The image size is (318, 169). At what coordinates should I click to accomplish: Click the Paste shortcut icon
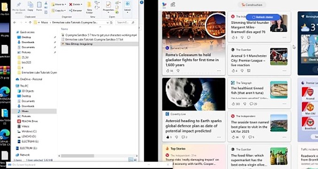point(46,12)
